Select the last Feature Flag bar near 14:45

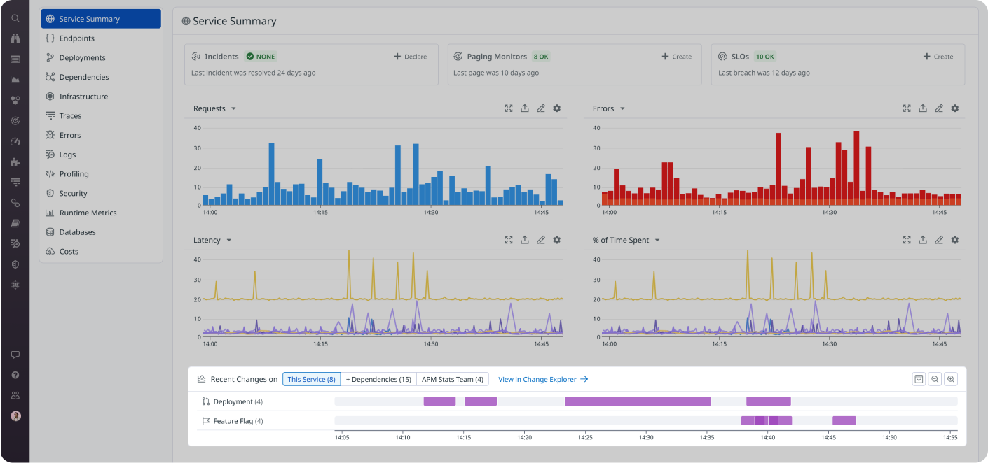coord(844,420)
